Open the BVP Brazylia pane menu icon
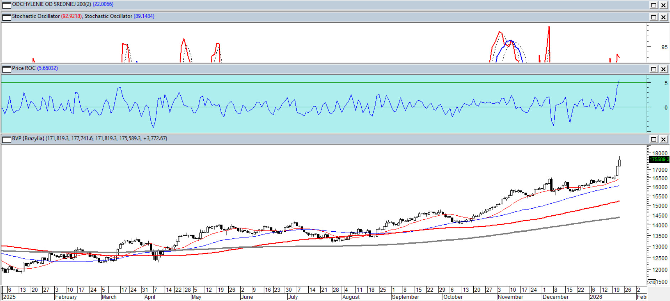 point(6,139)
